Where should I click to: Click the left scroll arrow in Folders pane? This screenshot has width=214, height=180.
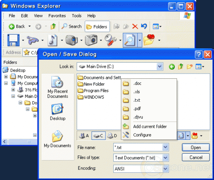click(5, 141)
